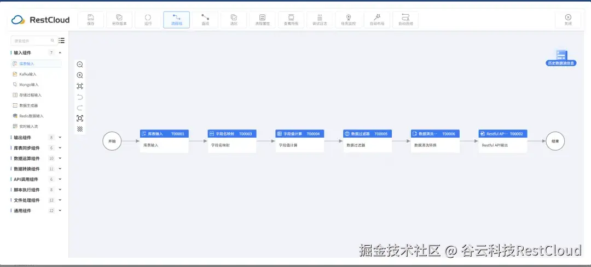Expand the 数据转换组件 category
This screenshot has height=267, width=591.
coord(60,169)
